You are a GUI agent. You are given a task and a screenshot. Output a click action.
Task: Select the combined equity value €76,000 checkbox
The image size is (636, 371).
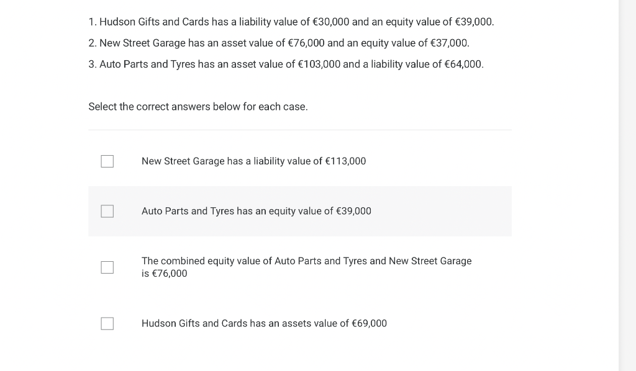107,267
